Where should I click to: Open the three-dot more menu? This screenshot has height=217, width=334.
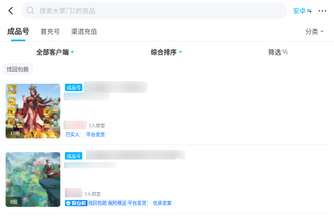coord(323,11)
